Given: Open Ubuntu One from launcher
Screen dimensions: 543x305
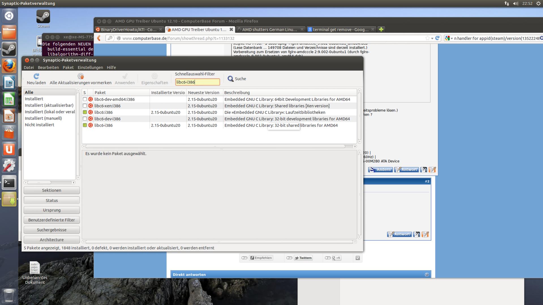Looking at the screenshot, I should click(9, 149).
